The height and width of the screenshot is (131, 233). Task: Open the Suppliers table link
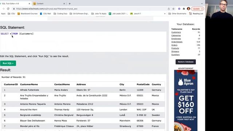coord(175,55)
